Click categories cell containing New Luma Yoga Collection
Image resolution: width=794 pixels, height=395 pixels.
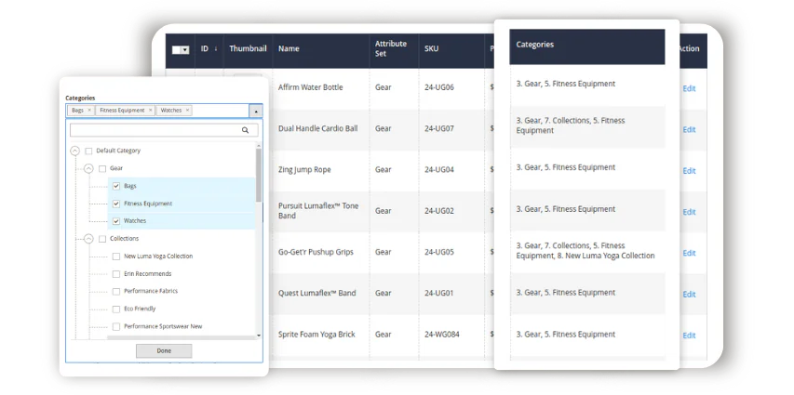click(585, 251)
